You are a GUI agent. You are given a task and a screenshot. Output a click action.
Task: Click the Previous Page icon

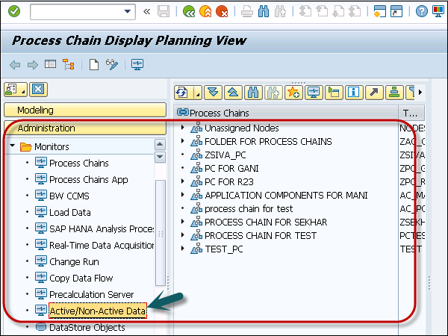[x=322, y=12]
